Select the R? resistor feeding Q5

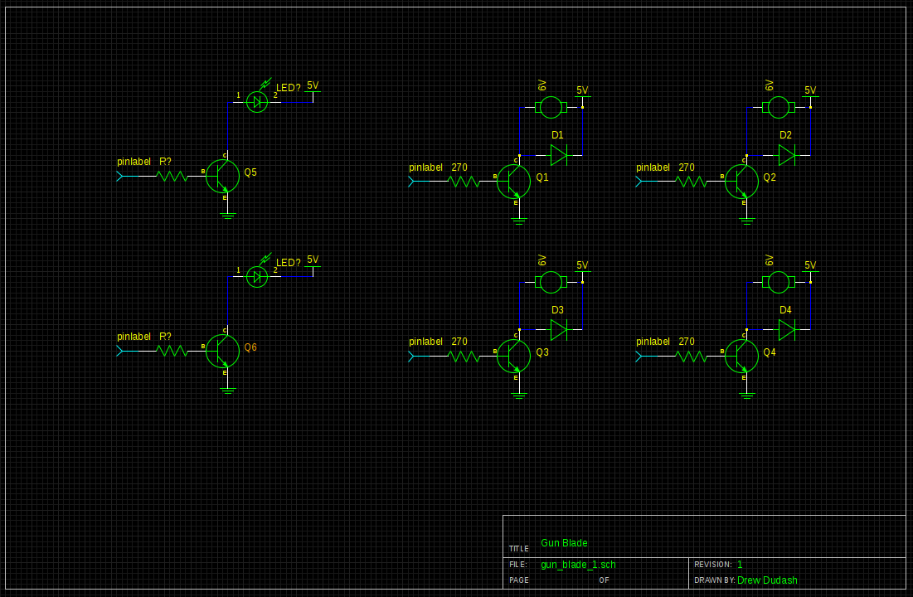(x=172, y=176)
